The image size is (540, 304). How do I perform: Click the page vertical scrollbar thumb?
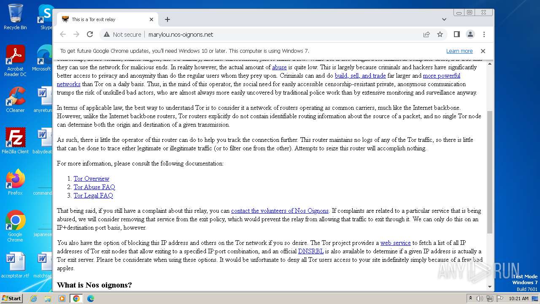point(490,172)
